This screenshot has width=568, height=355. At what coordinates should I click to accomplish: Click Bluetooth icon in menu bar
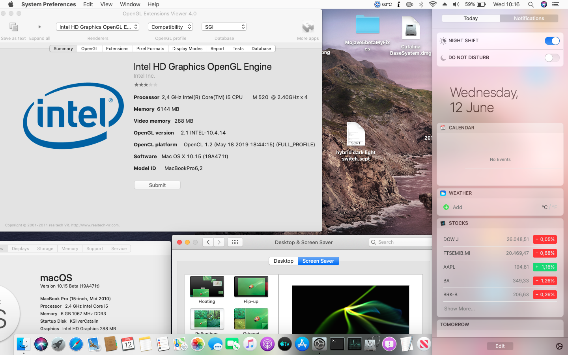421,4
